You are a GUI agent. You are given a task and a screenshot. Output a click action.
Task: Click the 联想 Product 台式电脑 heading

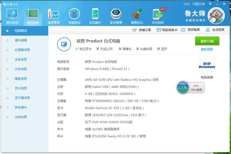(x=98, y=41)
